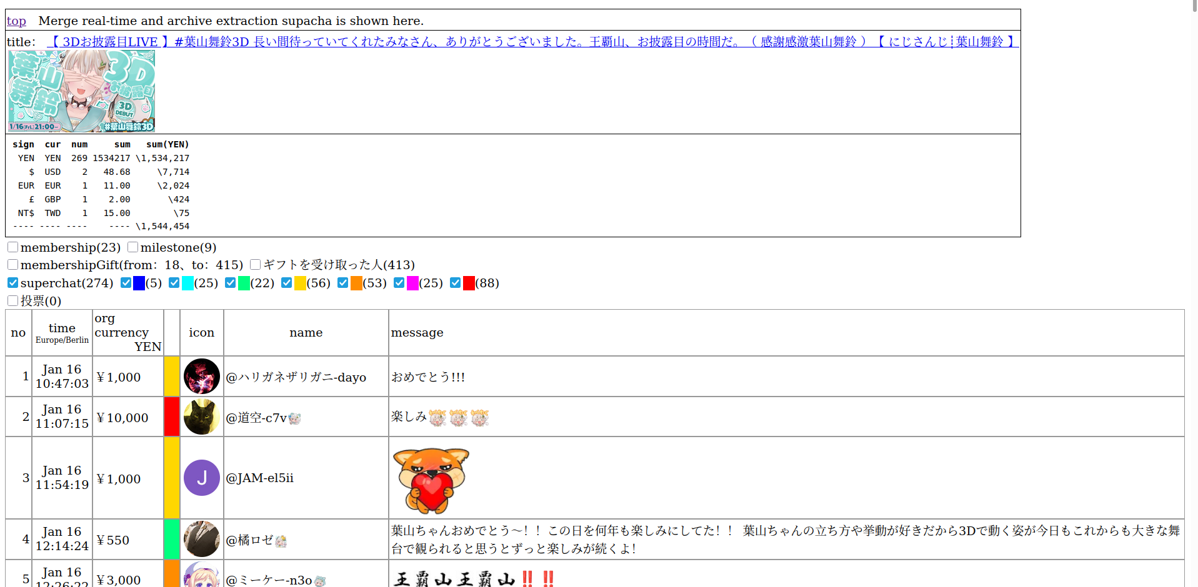The height and width of the screenshot is (587, 1198).
Task: Click the message starting "葉山ちゃんおめでとう"
Action: click(x=786, y=540)
